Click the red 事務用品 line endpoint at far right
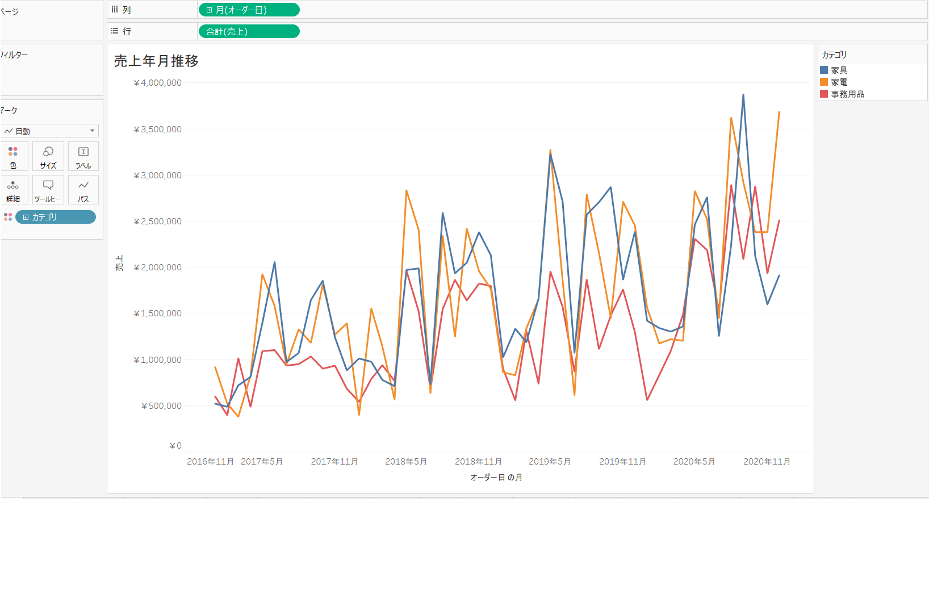This screenshot has height=598, width=929. tap(779, 221)
